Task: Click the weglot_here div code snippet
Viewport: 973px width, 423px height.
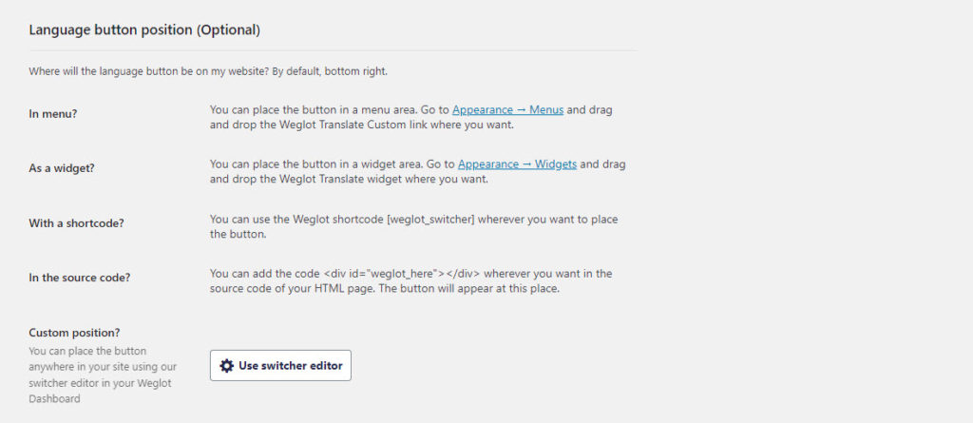Action: tap(402, 274)
